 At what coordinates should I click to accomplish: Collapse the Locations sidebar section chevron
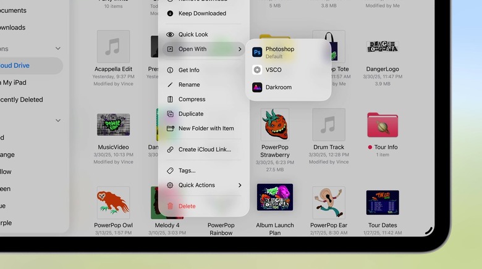[58, 49]
